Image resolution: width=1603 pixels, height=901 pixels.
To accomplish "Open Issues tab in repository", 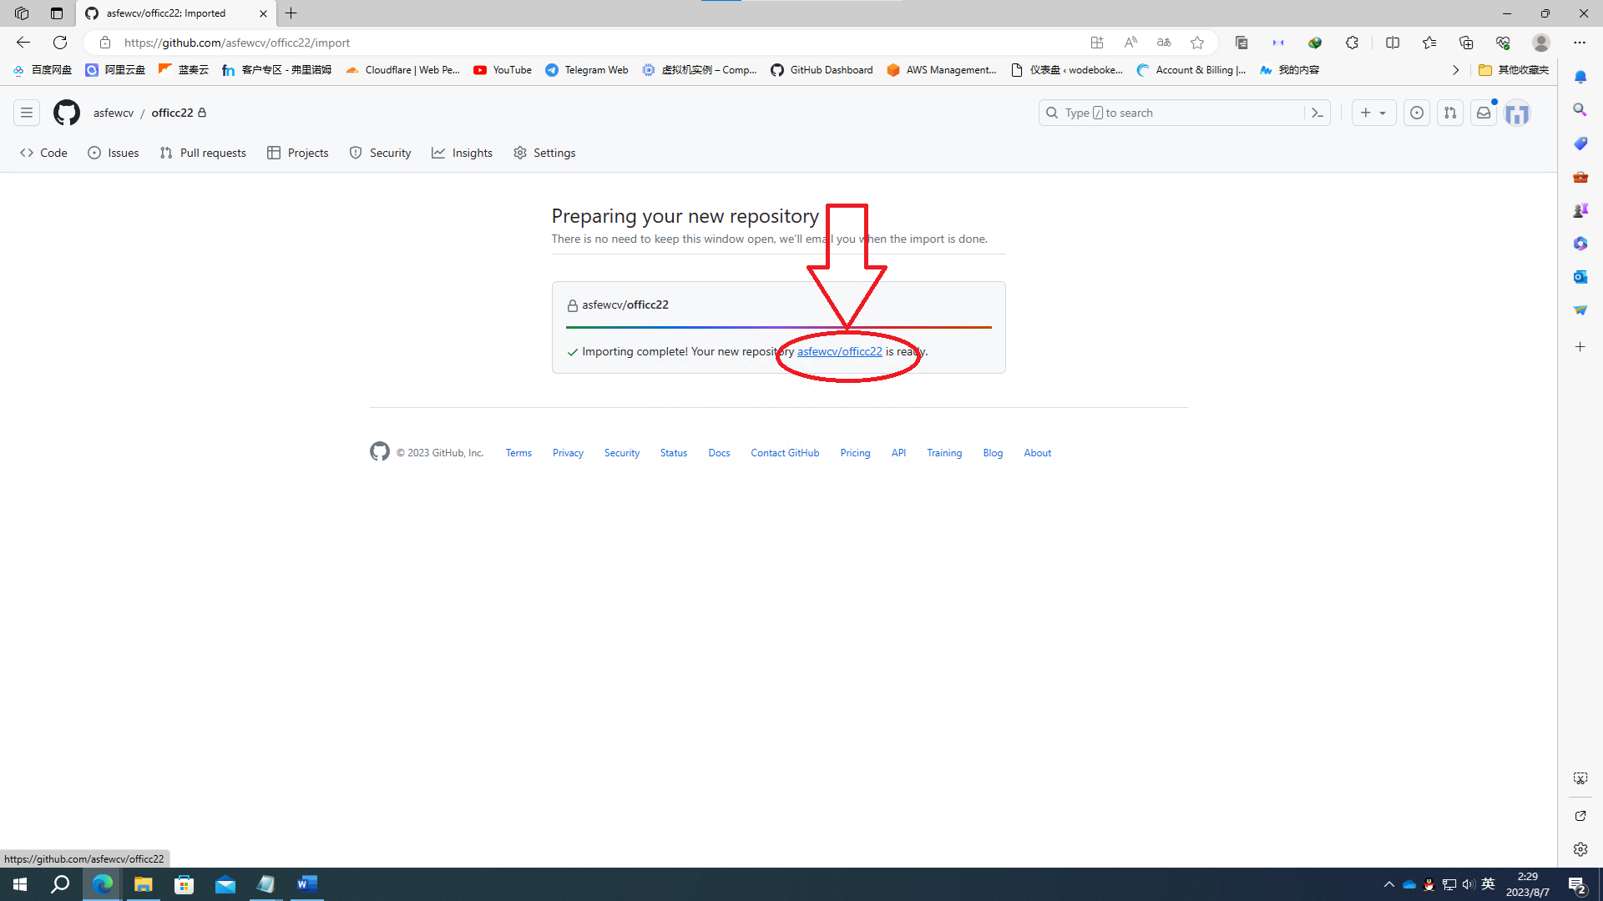I will [x=114, y=152].
